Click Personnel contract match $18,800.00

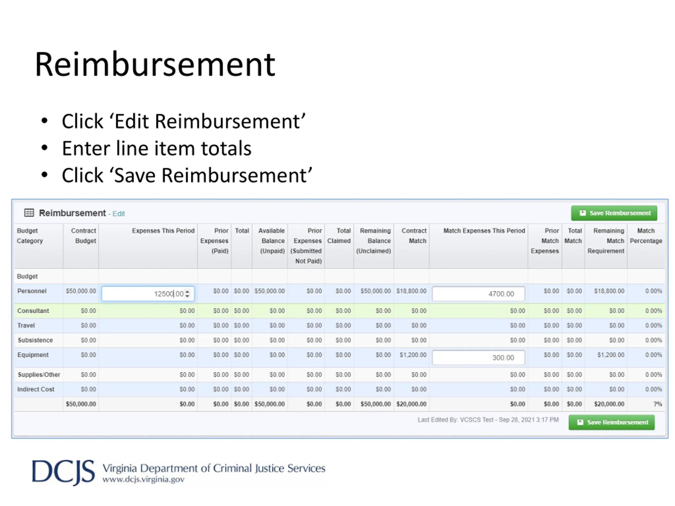[411, 291]
